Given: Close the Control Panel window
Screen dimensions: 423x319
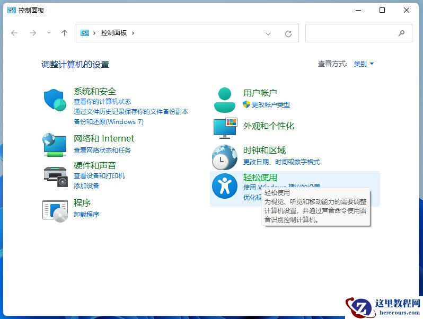Looking at the screenshot, I should tap(407, 10).
